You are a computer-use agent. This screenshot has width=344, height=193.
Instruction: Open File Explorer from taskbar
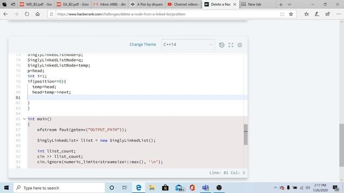[152, 188]
